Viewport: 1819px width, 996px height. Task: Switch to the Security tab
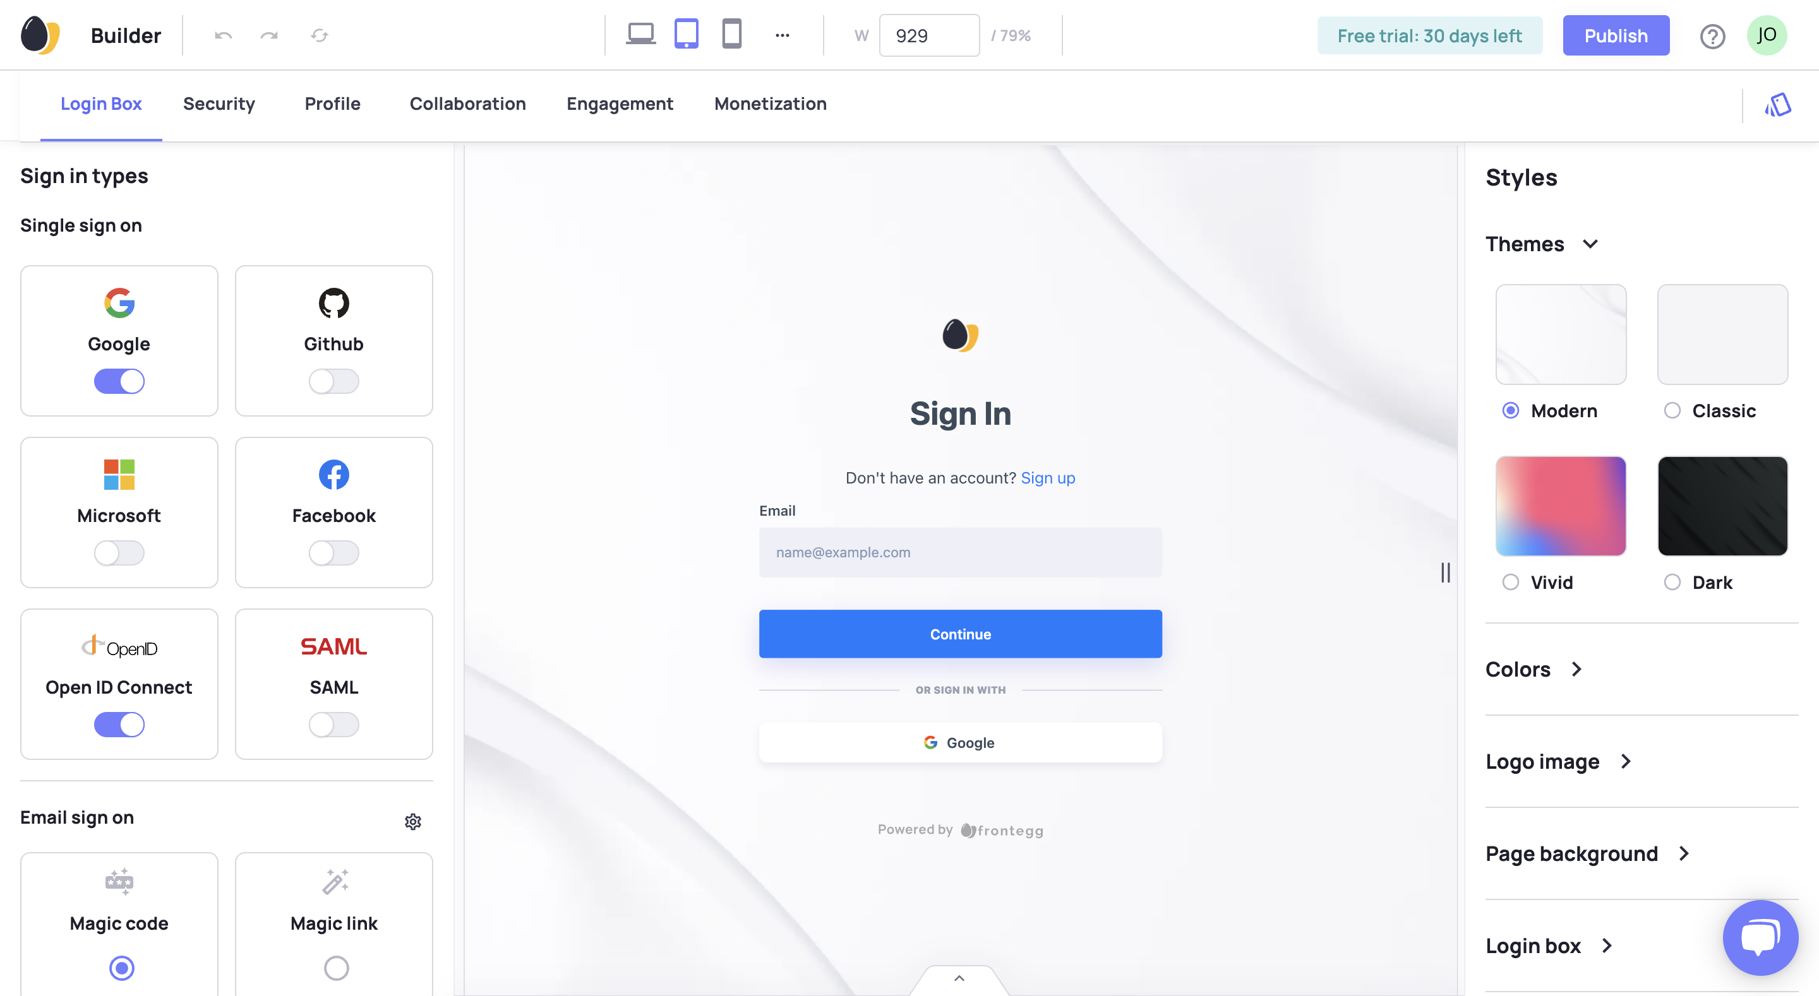tap(219, 104)
